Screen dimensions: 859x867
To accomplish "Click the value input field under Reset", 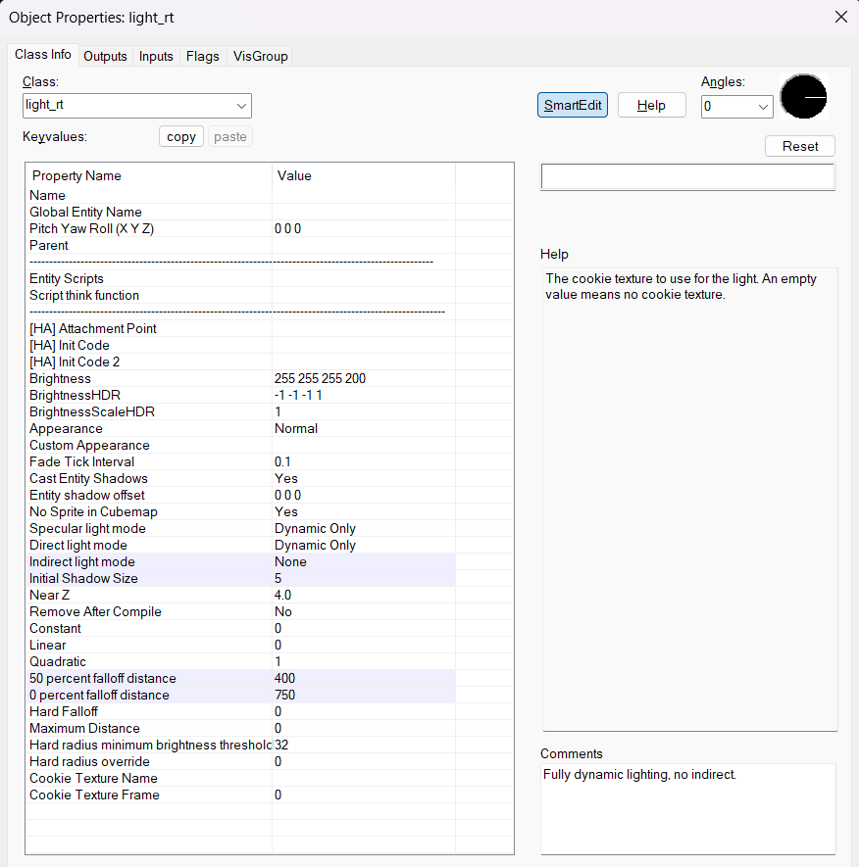I will pyautogui.click(x=687, y=177).
